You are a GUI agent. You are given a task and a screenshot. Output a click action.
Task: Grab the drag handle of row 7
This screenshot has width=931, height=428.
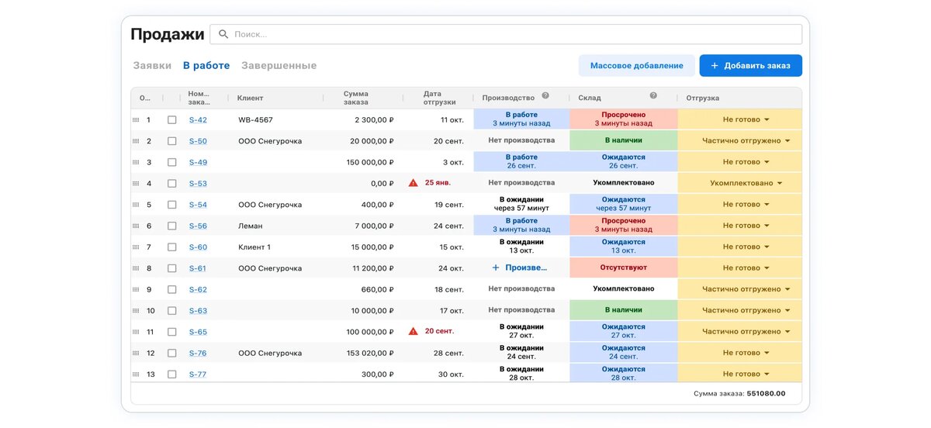pyautogui.click(x=136, y=247)
